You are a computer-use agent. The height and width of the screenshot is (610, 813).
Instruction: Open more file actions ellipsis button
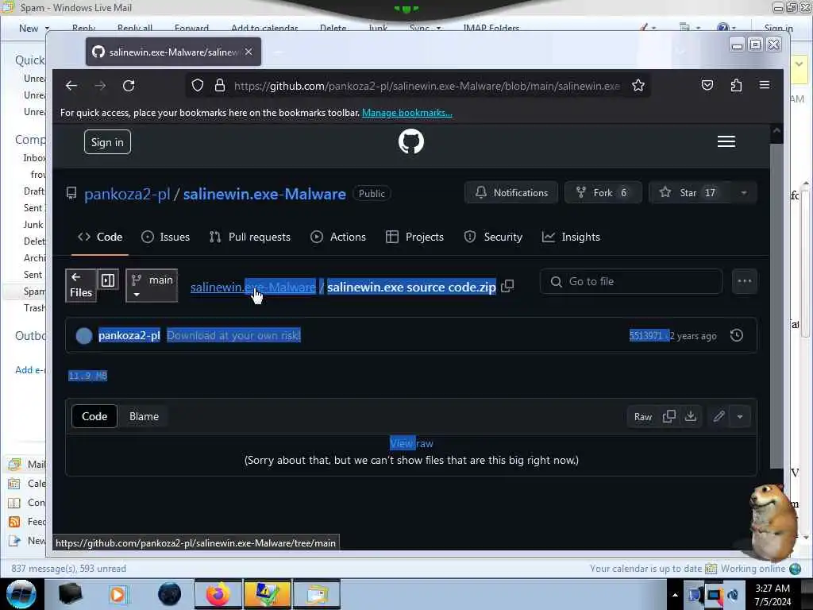(745, 281)
